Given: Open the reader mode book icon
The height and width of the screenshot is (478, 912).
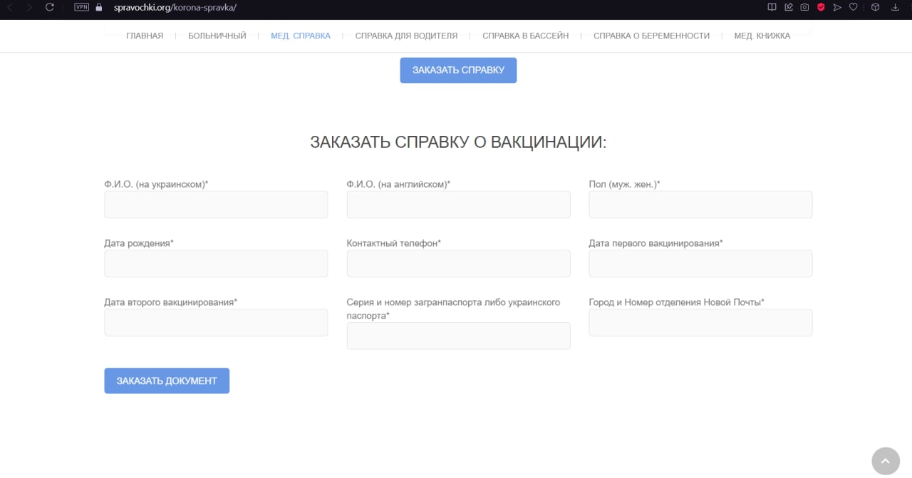Looking at the screenshot, I should (x=772, y=7).
